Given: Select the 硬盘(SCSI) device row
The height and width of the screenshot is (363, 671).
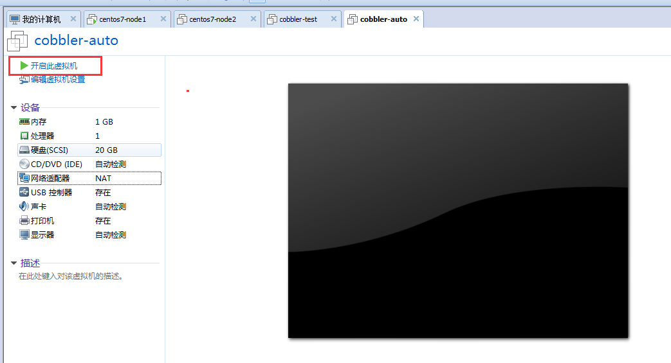Looking at the screenshot, I should click(89, 150).
